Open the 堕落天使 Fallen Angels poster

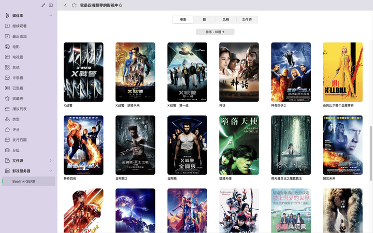click(x=239, y=145)
